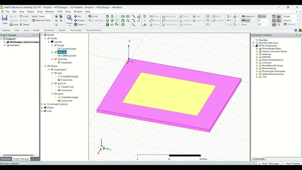This screenshot has width=302, height=170.
Task: Select the Draw Line tool
Action: [134, 16]
